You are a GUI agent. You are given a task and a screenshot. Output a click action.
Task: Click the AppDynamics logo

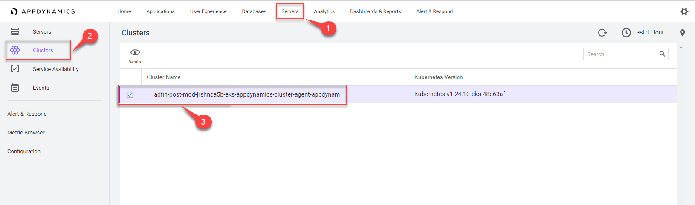tap(43, 11)
